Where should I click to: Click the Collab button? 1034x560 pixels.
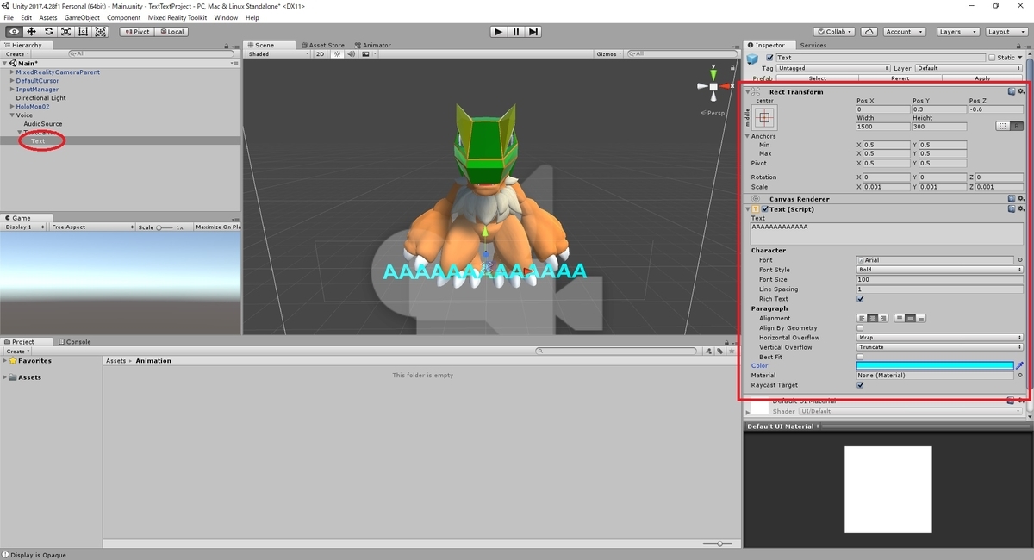[834, 31]
